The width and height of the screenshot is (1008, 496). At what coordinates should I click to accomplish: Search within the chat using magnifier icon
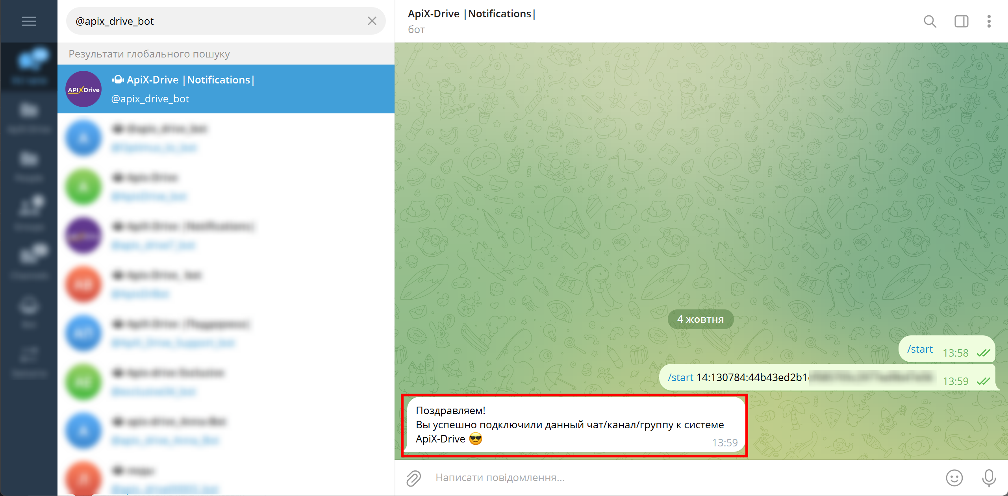click(x=930, y=21)
